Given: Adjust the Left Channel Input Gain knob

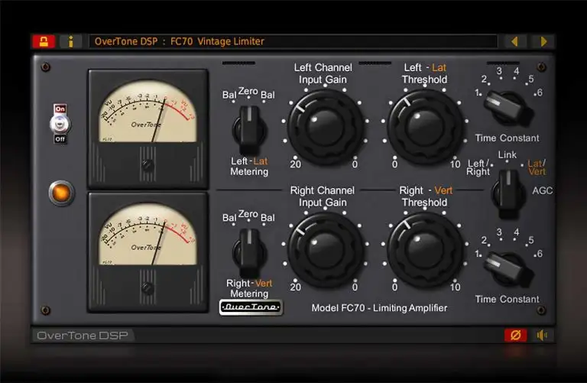Looking at the screenshot, I should pos(325,127).
